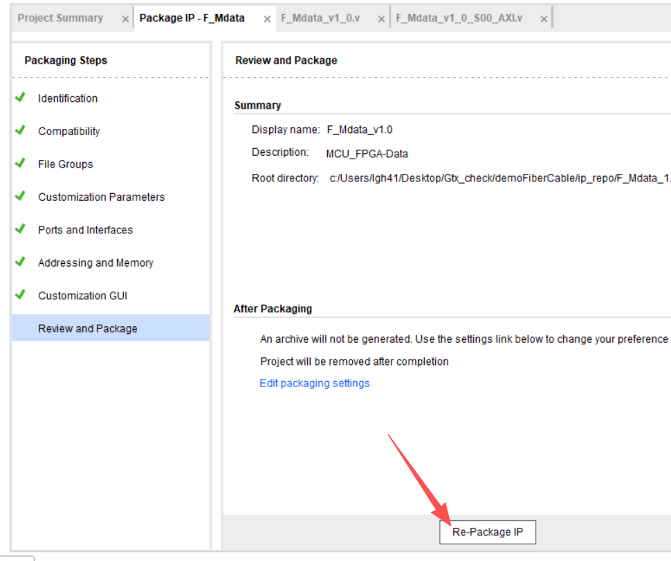
Task: Close the Package IP - F_Mdata tab
Action: (267, 19)
